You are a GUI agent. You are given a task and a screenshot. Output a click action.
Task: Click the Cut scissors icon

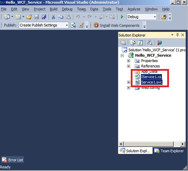click(53, 17)
